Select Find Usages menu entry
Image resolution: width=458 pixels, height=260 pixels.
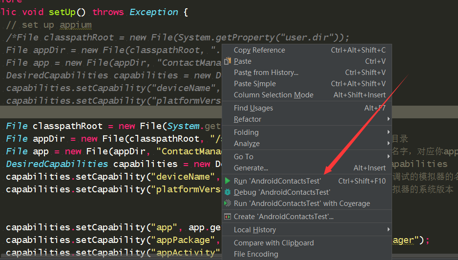point(307,108)
